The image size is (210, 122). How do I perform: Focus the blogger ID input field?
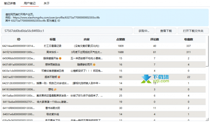(67, 31)
